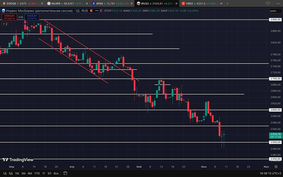This screenshot has width=283, height=177.
Task: Set range to 1Д in bottom bar
Action: tap(5, 173)
